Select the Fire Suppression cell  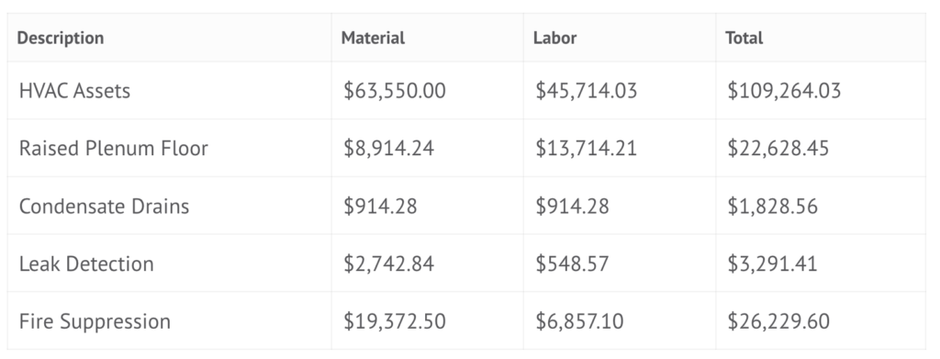(x=95, y=321)
